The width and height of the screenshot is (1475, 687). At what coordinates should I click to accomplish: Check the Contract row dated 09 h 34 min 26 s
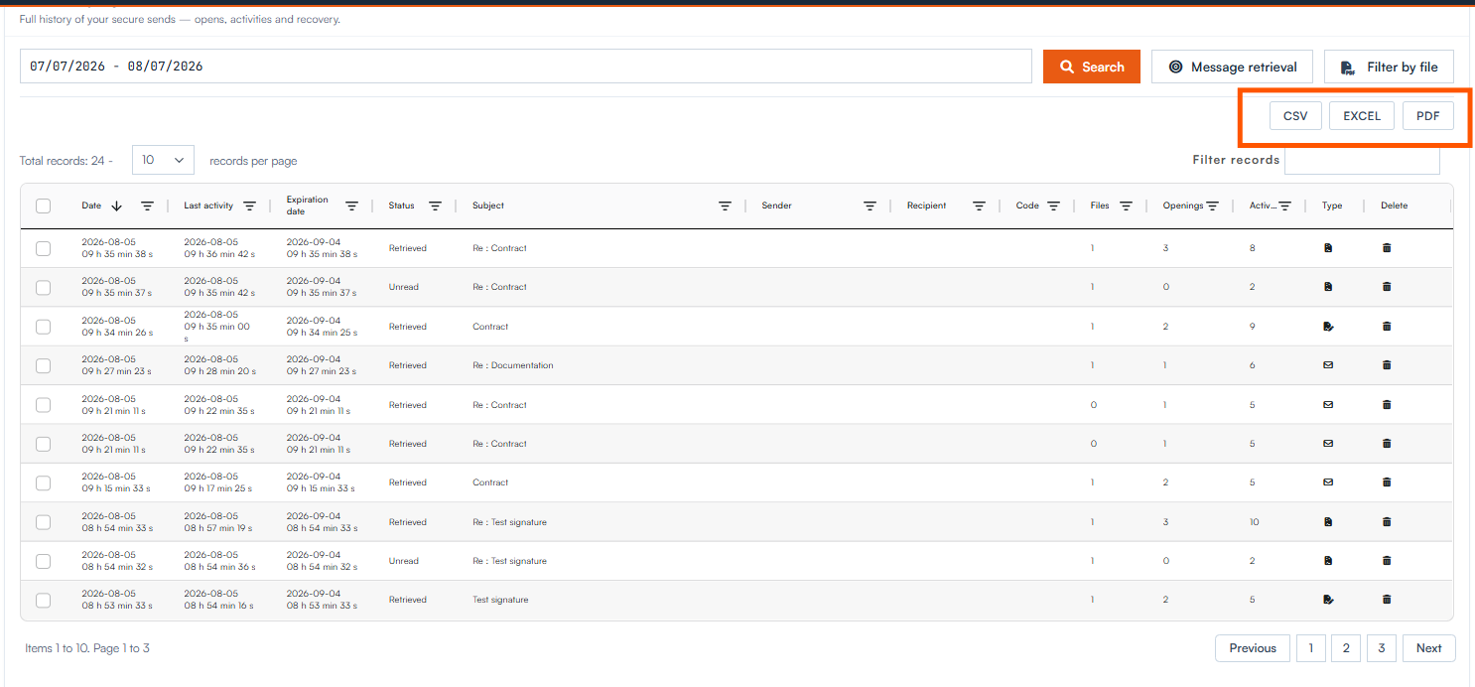pos(43,327)
